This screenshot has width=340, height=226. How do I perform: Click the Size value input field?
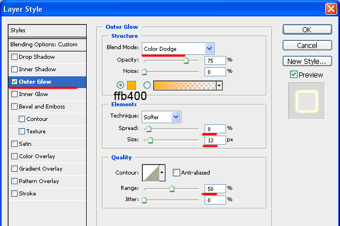(215, 140)
